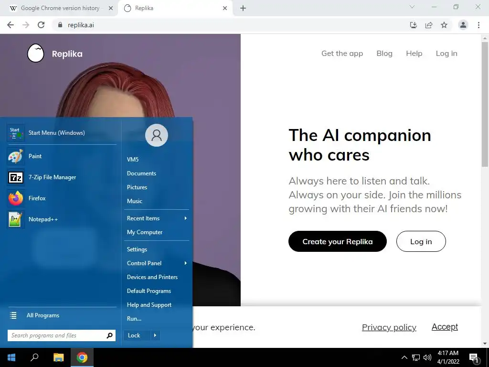The image size is (489, 367).
Task: Open Get the app link
Action: coord(342,54)
